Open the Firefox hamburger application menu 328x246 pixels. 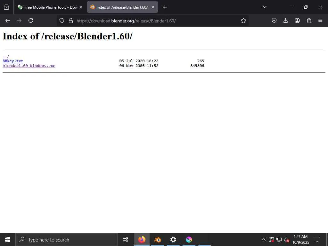tap(320, 20)
